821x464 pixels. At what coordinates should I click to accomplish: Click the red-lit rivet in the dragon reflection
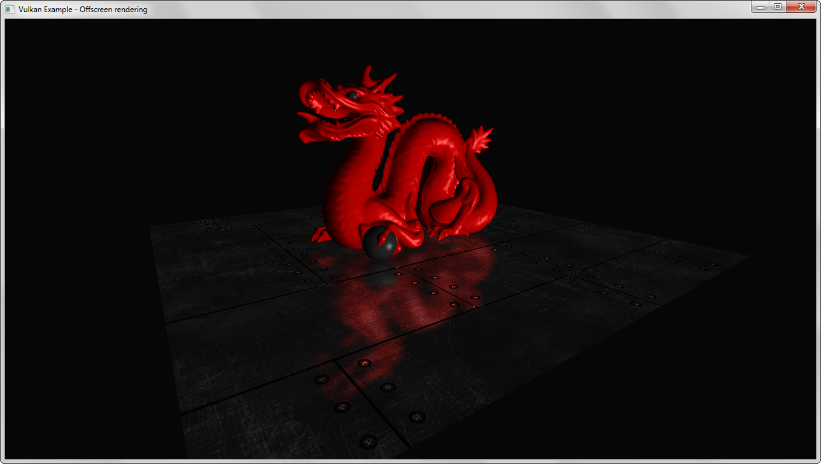pyautogui.click(x=364, y=363)
